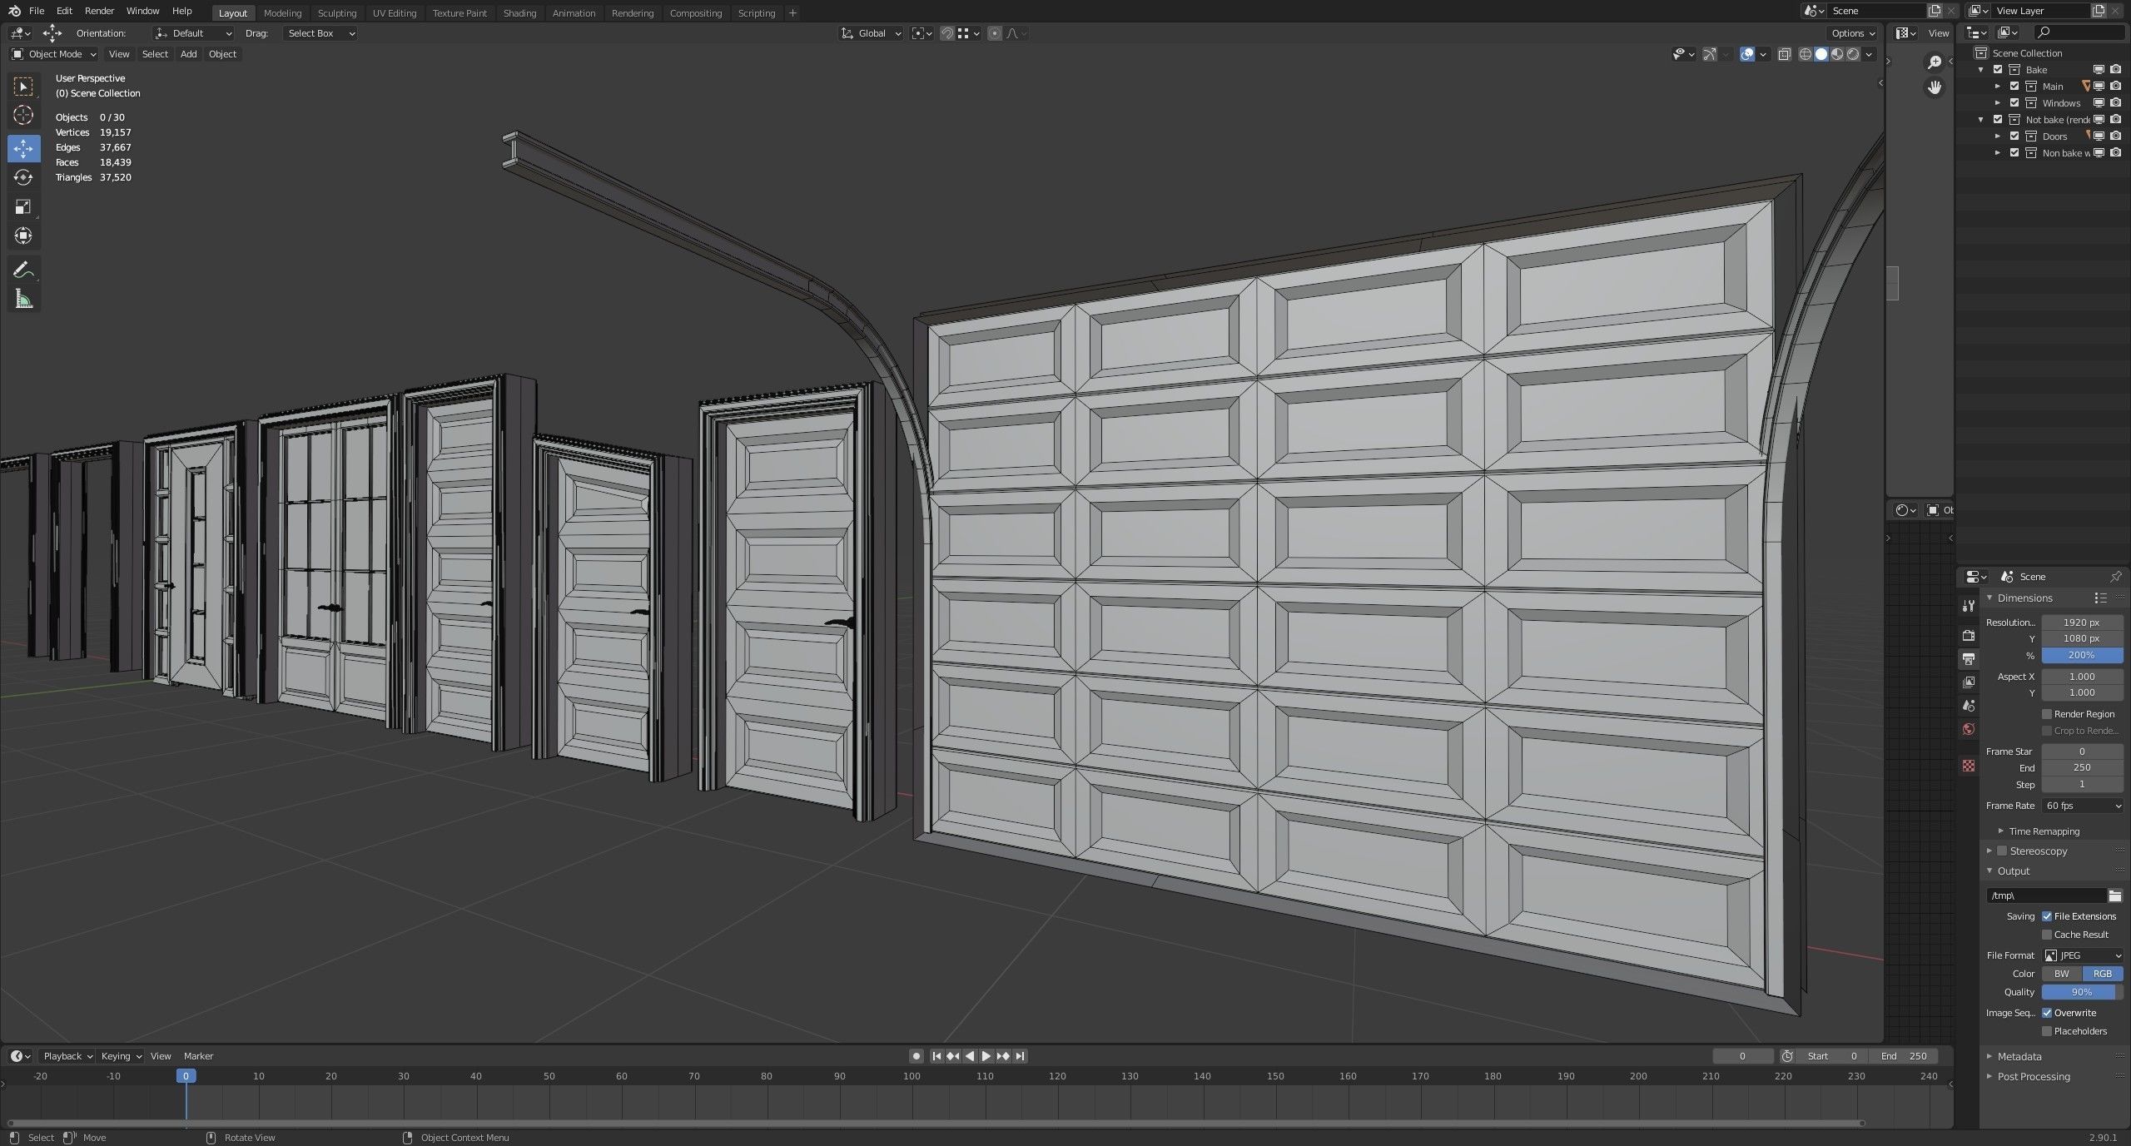The width and height of the screenshot is (2131, 1146).
Task: Open the File Format JPEG dropdown
Action: (2082, 955)
